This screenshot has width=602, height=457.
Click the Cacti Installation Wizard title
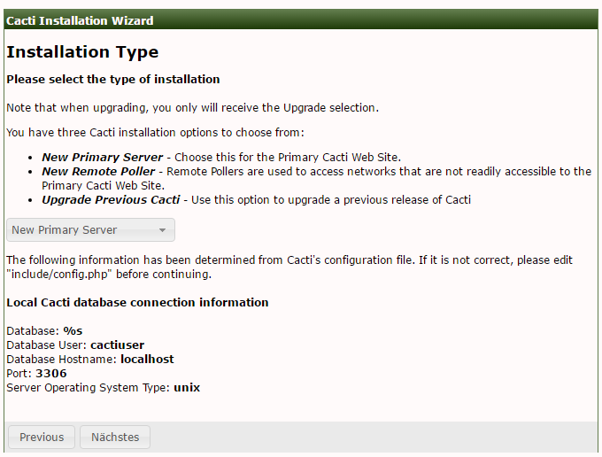point(80,20)
